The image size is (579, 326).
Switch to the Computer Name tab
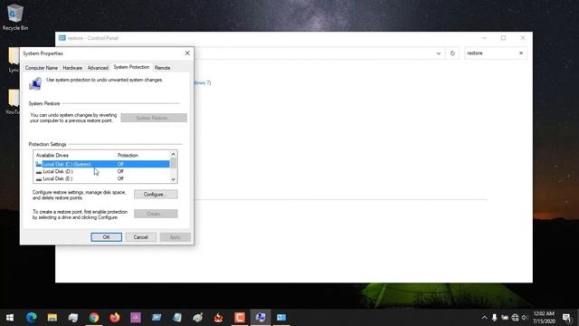(42, 68)
